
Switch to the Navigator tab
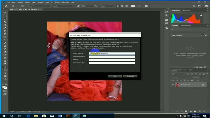coord(186,11)
